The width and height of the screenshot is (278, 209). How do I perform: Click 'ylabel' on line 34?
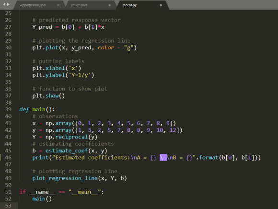(x=55, y=75)
